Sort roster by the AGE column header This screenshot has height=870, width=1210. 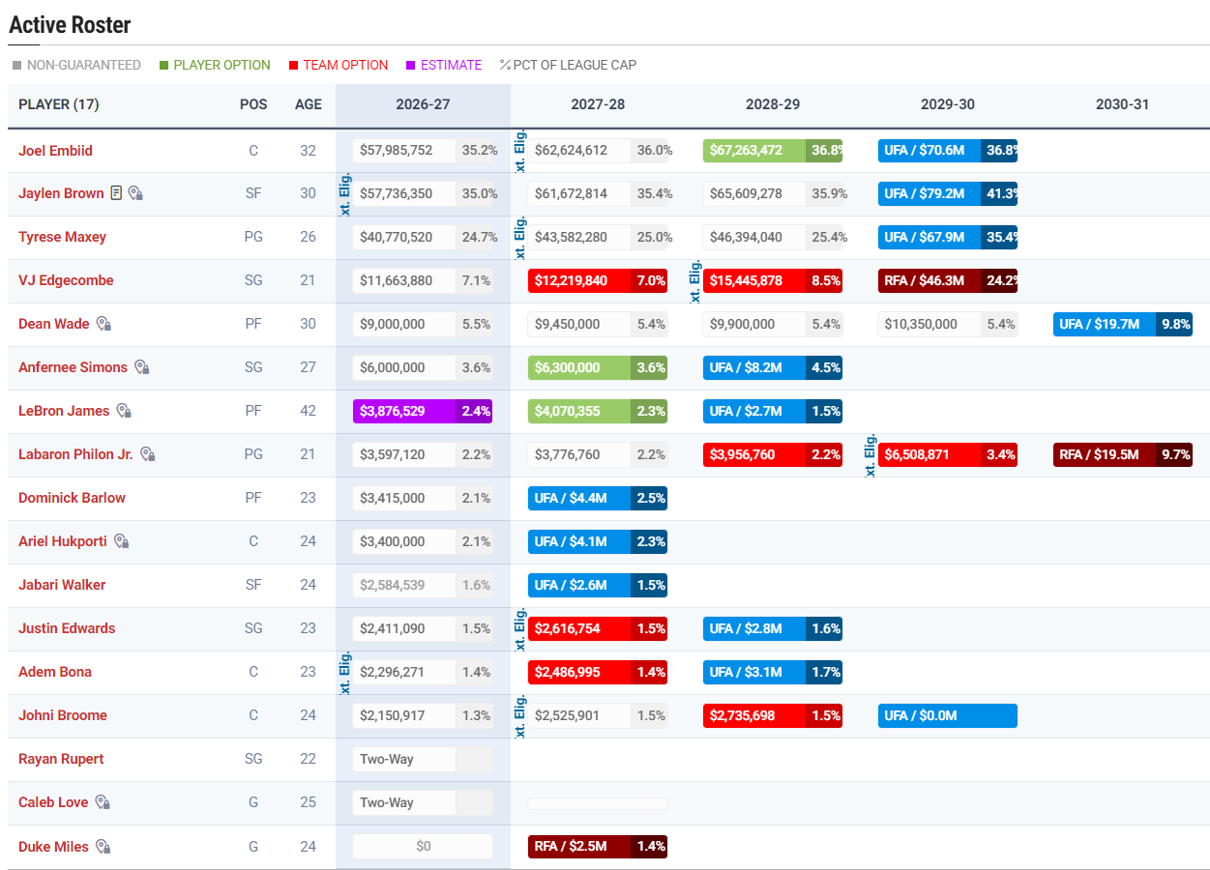[309, 104]
